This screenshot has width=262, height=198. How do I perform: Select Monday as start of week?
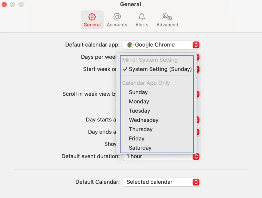tap(139, 102)
